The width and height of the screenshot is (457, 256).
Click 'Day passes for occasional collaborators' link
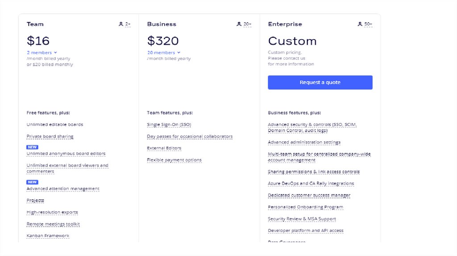[190, 136]
